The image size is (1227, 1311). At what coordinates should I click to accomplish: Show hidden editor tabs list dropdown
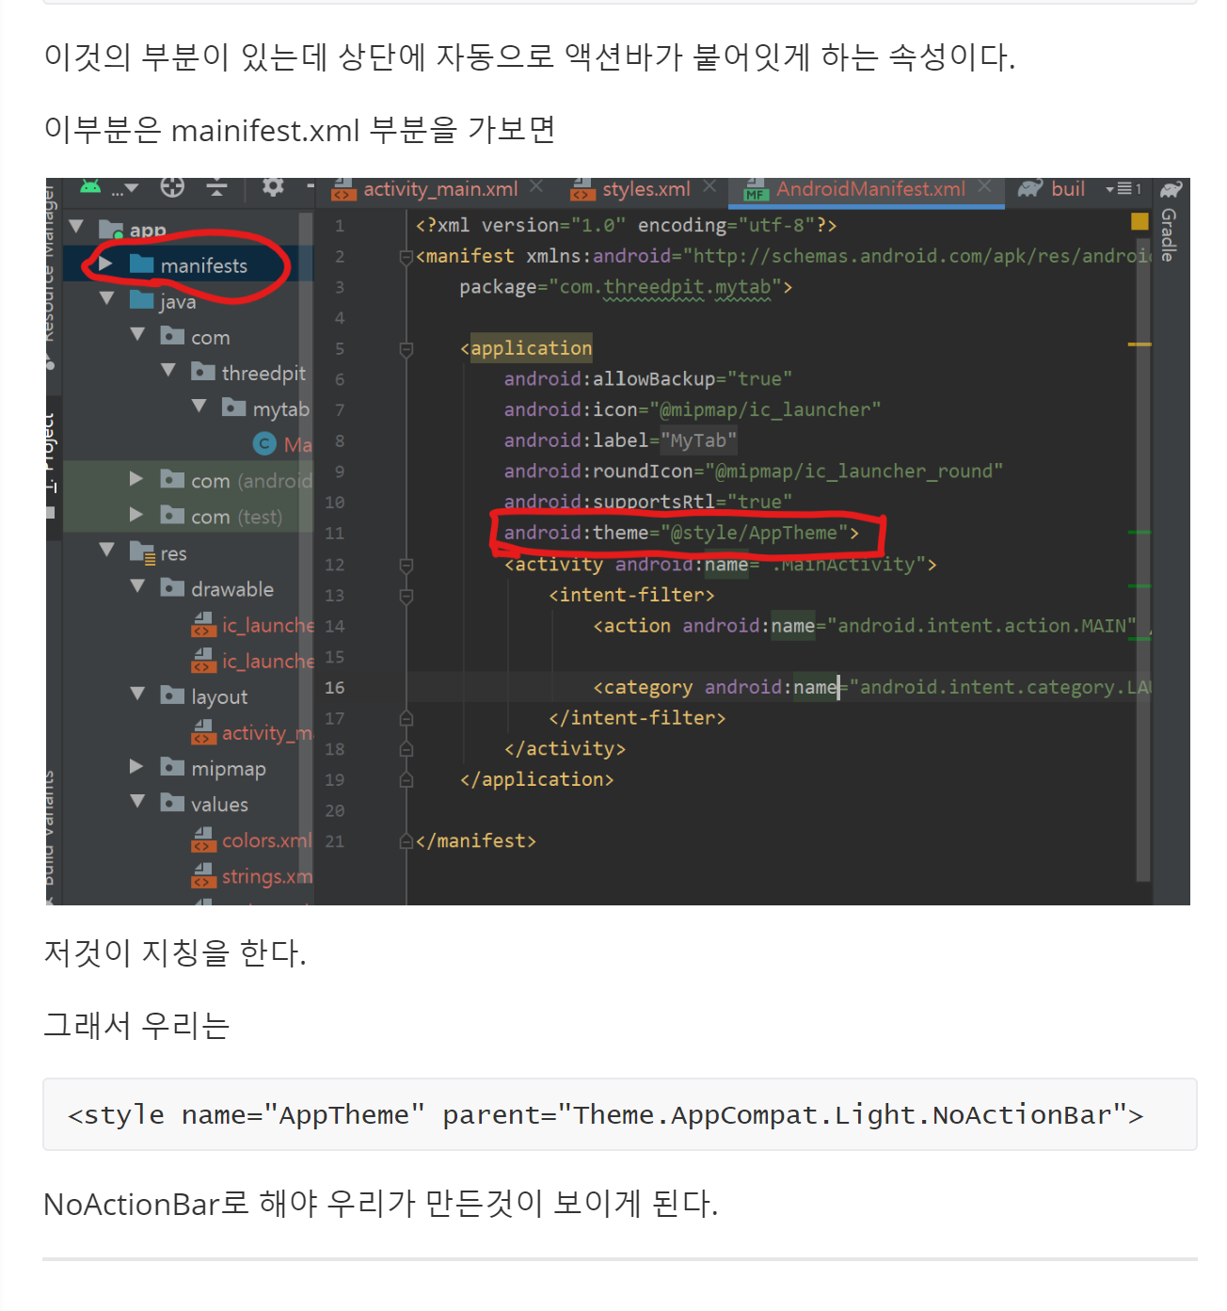click(x=1124, y=189)
